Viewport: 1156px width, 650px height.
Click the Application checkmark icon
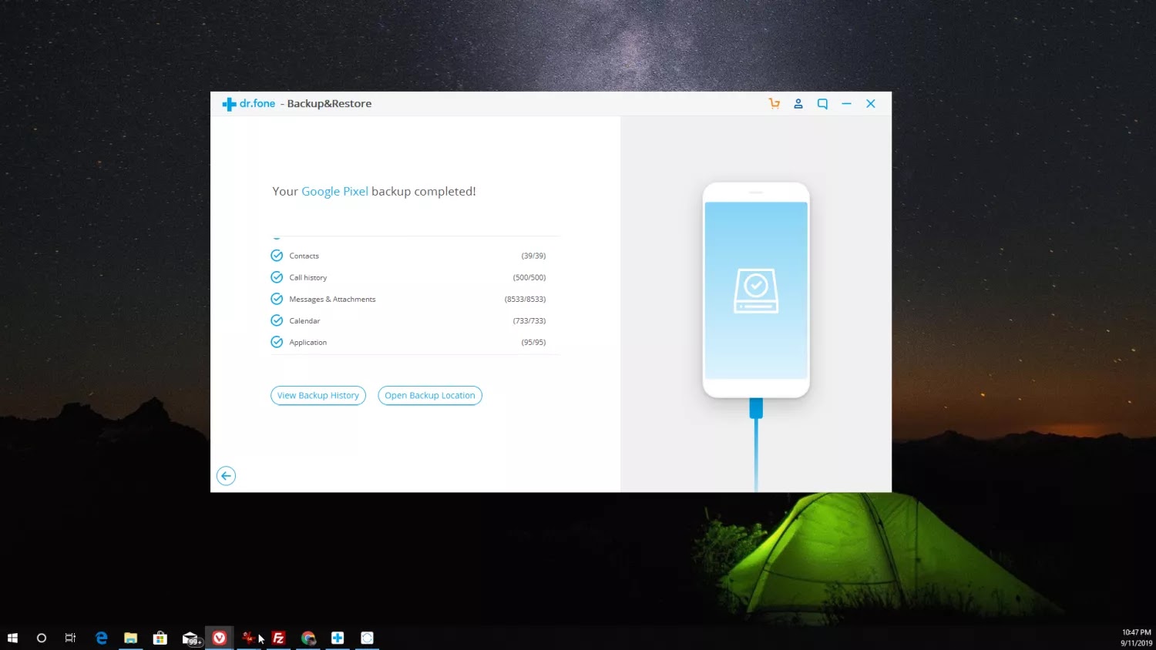pos(277,342)
